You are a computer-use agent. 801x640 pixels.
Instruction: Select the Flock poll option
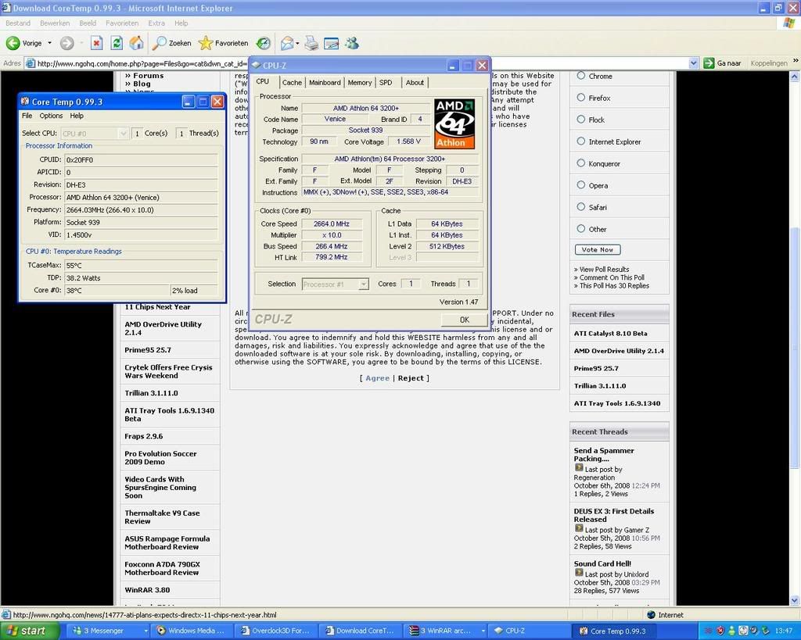pyautogui.click(x=581, y=120)
